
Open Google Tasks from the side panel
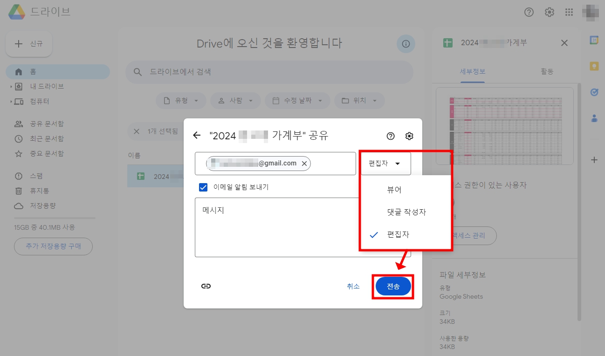tap(594, 92)
